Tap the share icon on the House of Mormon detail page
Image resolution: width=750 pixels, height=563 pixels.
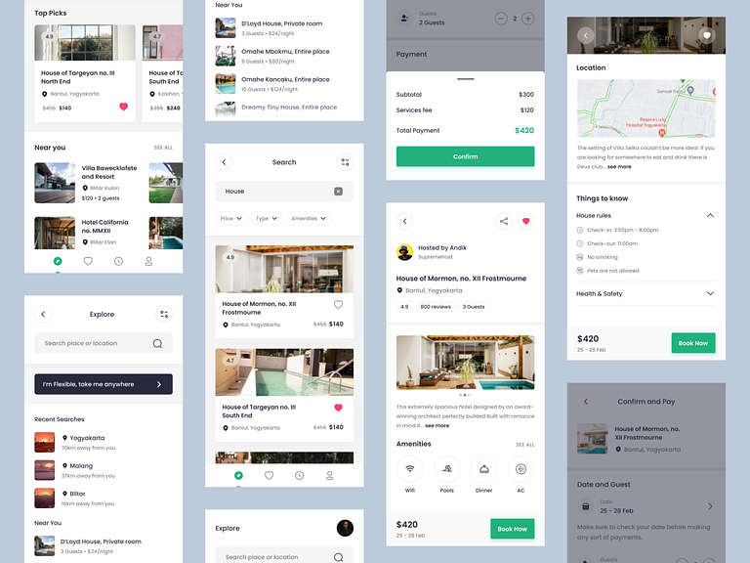pos(504,222)
